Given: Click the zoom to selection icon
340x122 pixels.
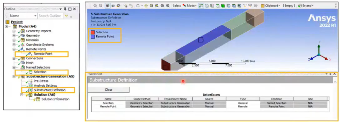Looking at the screenshot, I should click(167, 6).
